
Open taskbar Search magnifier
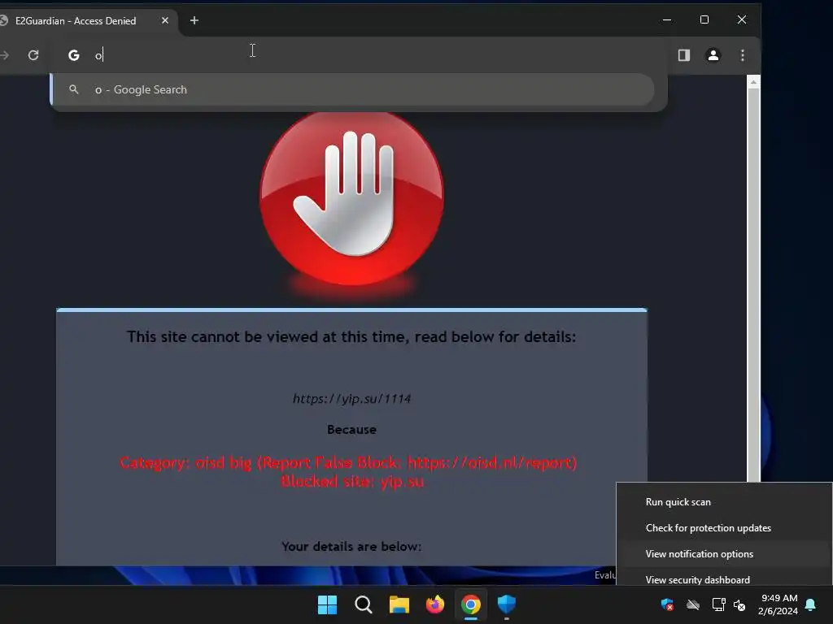pos(364,604)
